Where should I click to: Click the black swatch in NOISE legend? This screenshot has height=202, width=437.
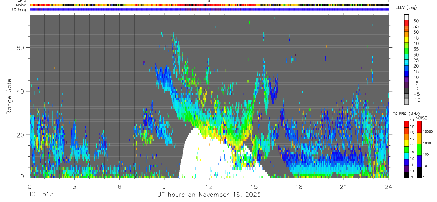419,172
